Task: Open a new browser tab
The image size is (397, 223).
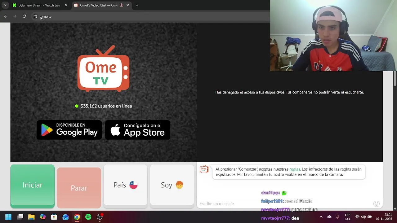Action: [x=137, y=5]
